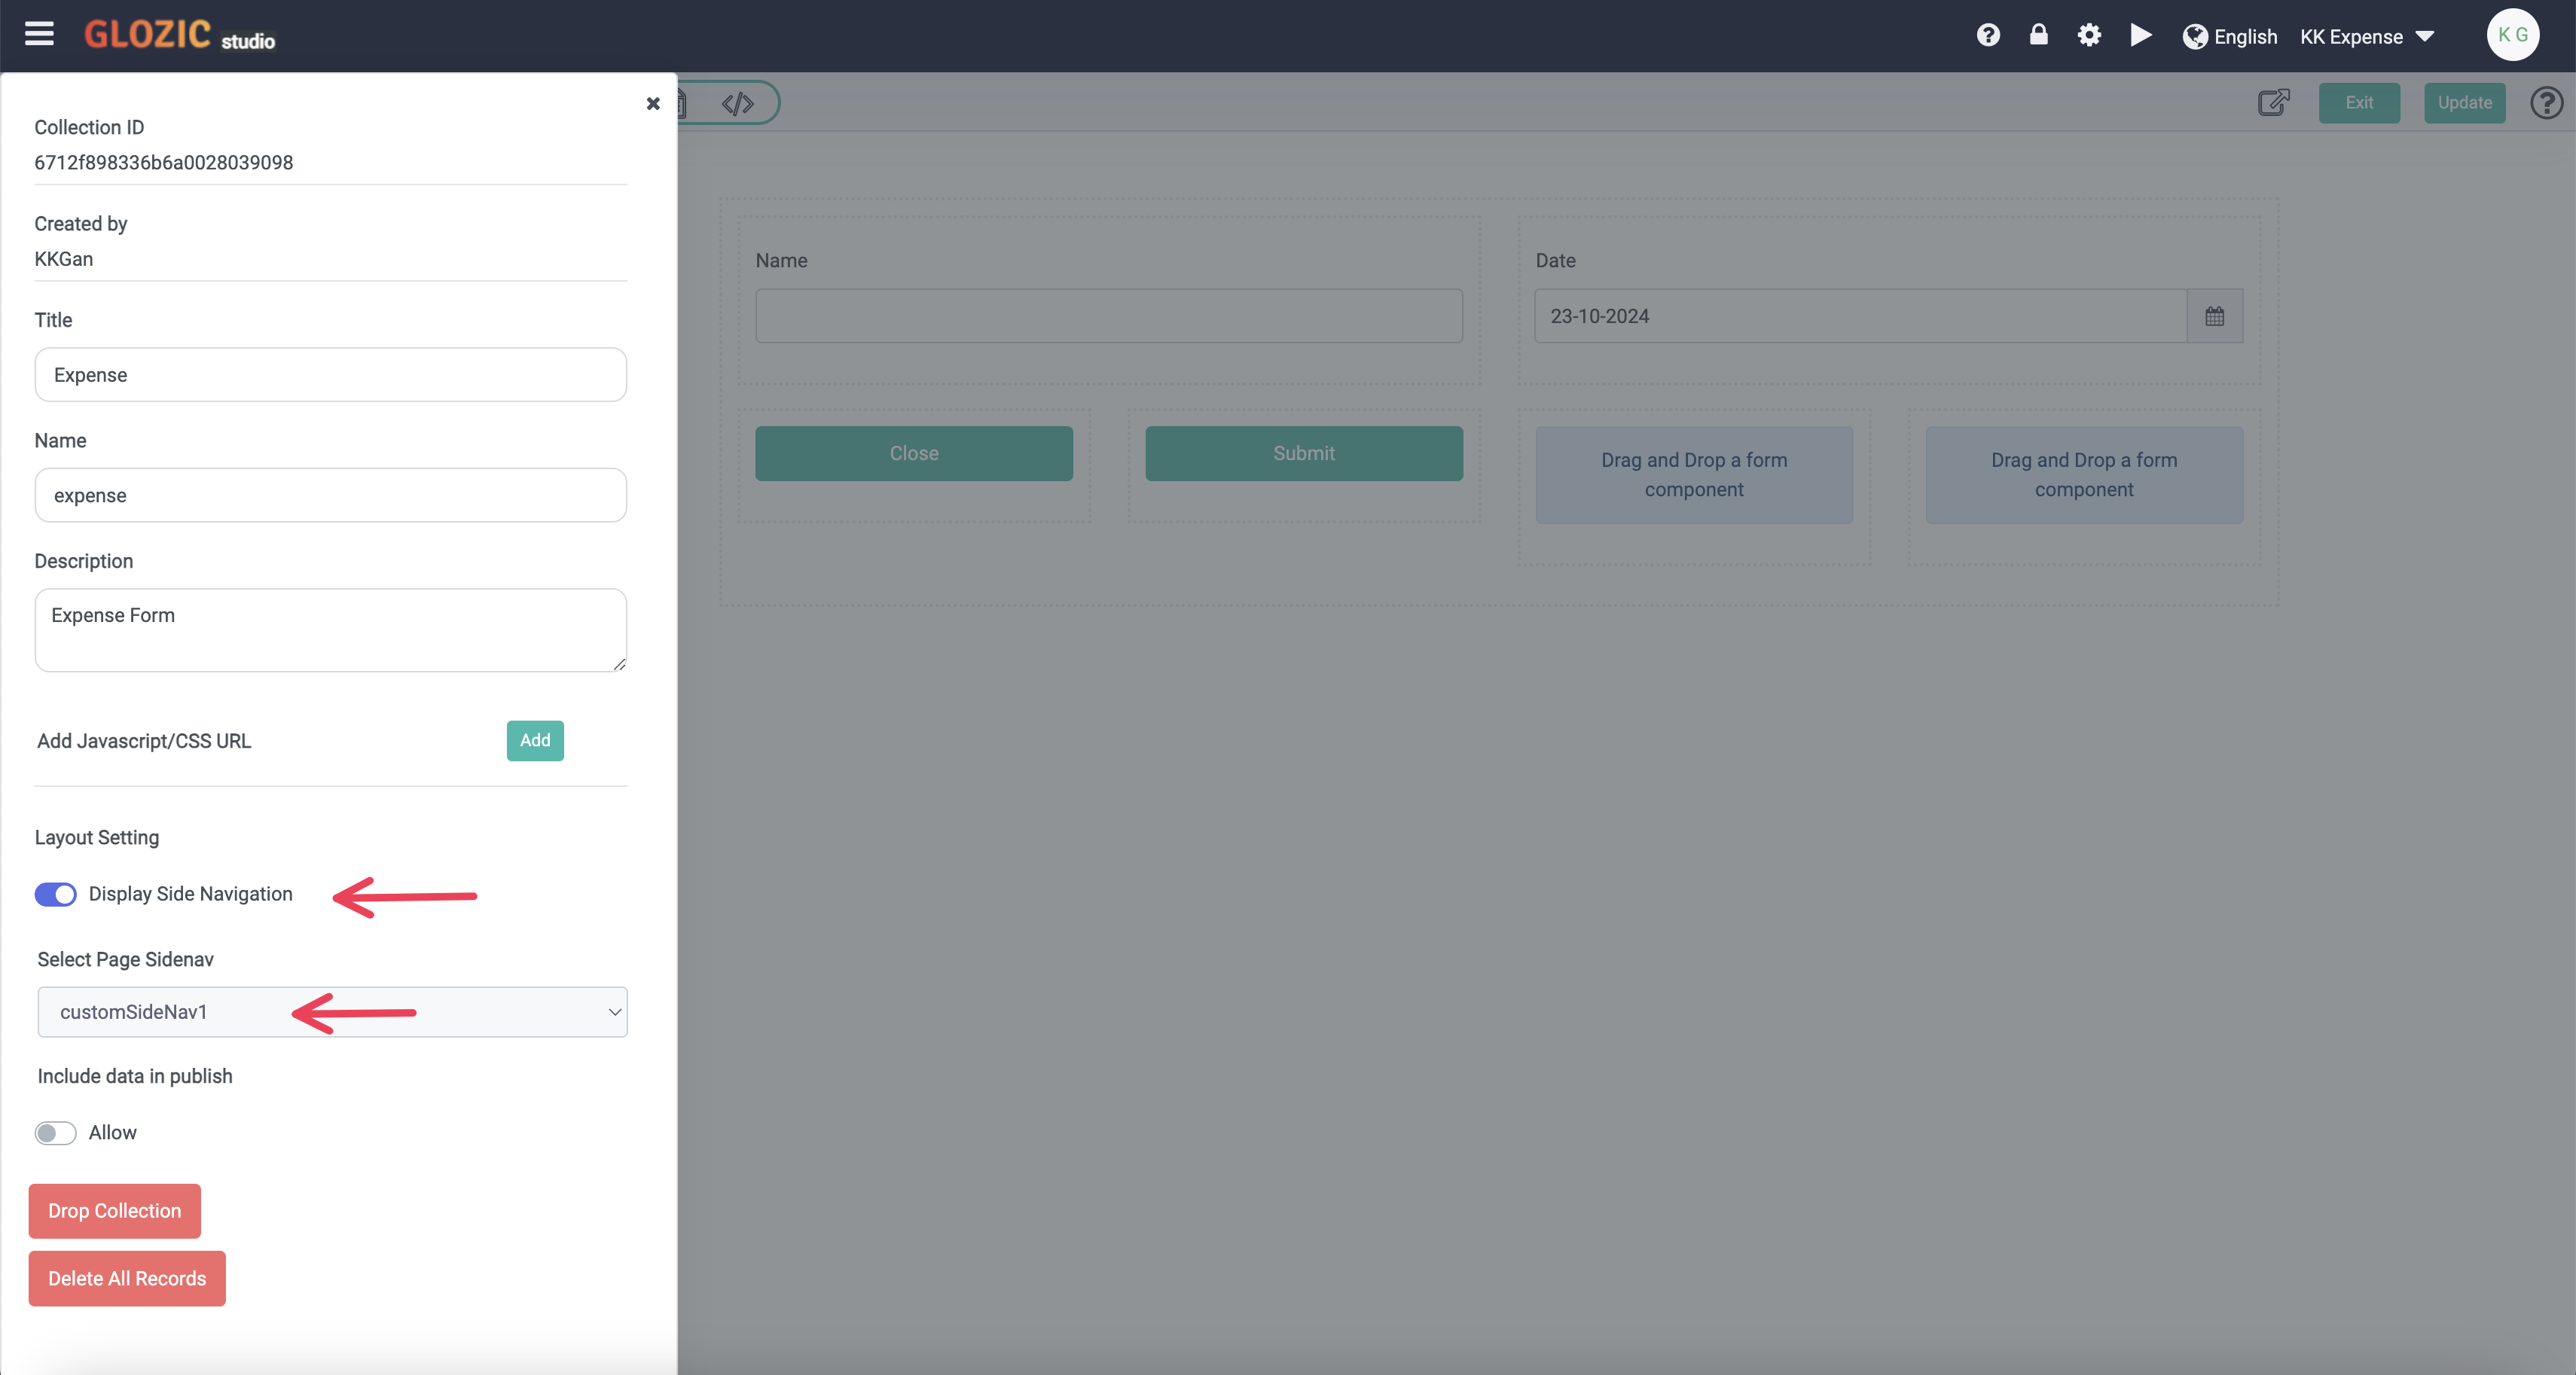Edit the Name field containing expense
2576x1375 pixels.
pos(330,495)
